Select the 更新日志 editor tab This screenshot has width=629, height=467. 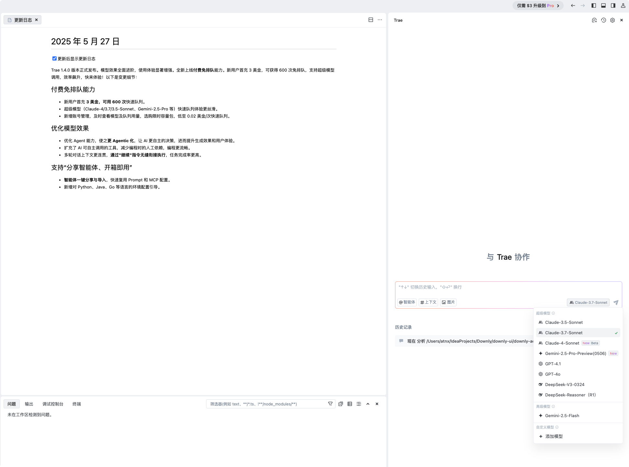click(x=22, y=20)
